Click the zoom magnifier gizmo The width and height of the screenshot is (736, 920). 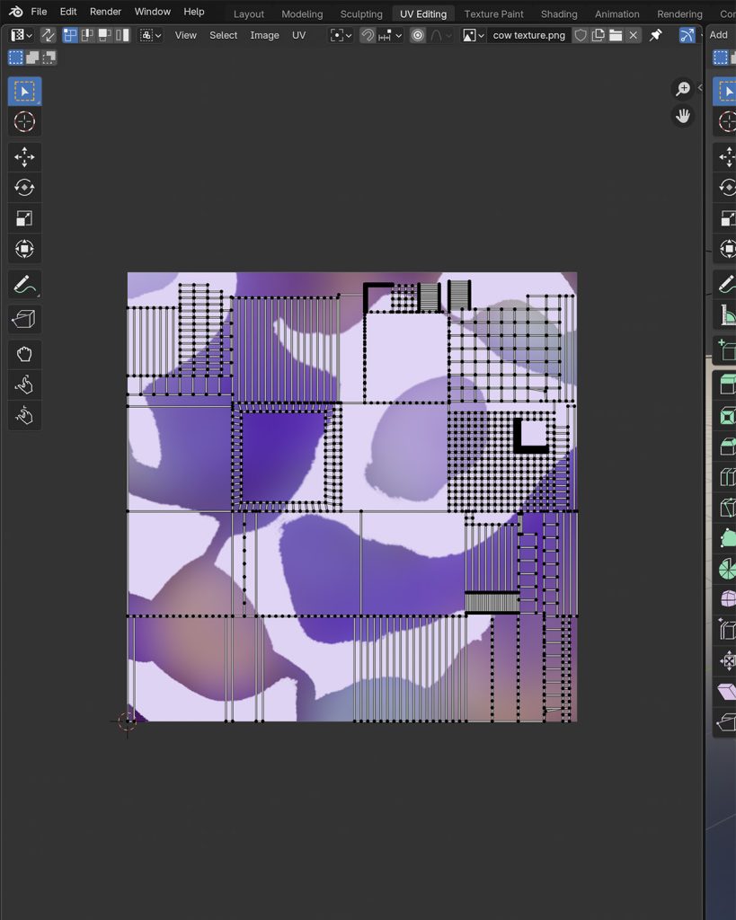tap(683, 88)
